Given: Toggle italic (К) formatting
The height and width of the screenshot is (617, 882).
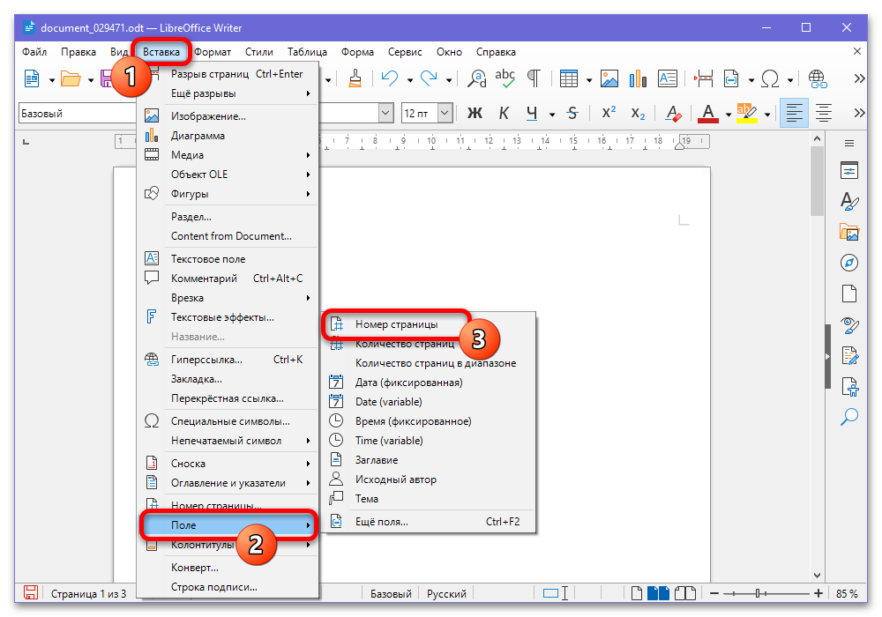Looking at the screenshot, I should [504, 114].
